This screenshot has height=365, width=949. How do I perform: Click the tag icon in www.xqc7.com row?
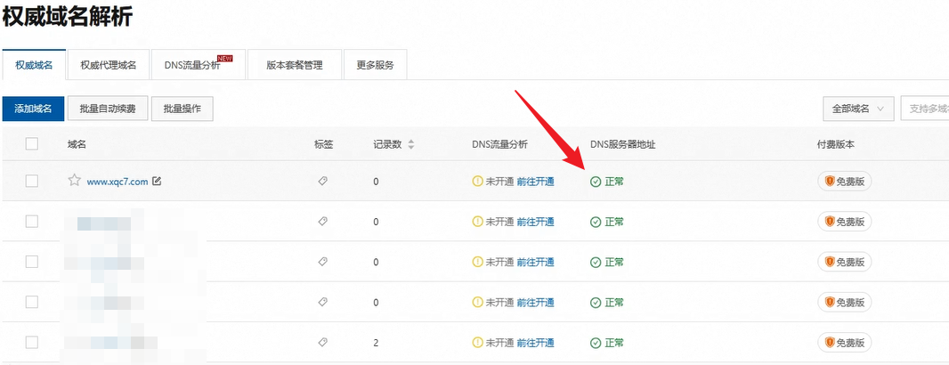(322, 181)
